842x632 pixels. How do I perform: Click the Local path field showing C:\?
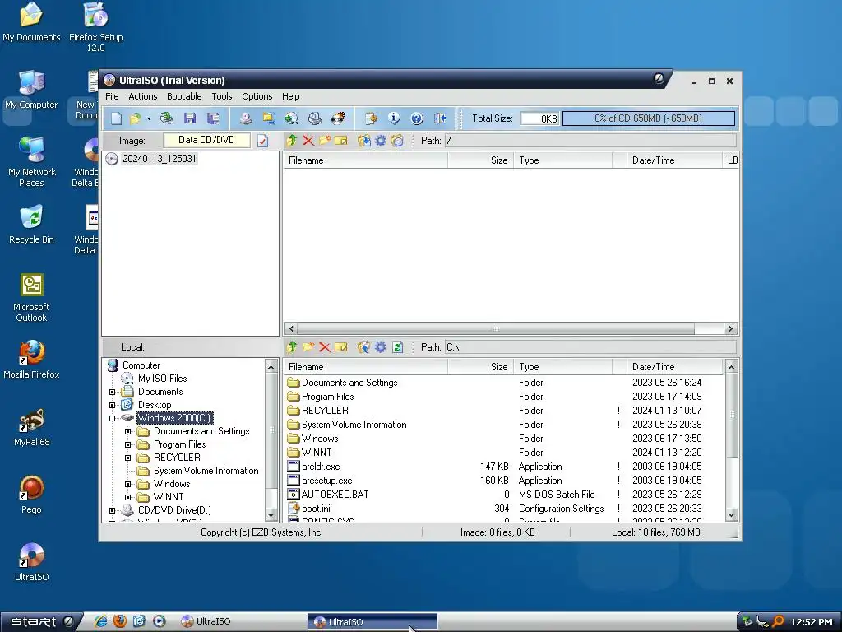pos(590,347)
